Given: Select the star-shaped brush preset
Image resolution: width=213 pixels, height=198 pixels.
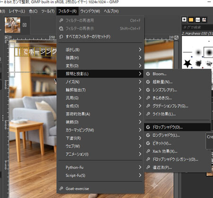Looking at the screenshot, I should click(x=187, y=64).
